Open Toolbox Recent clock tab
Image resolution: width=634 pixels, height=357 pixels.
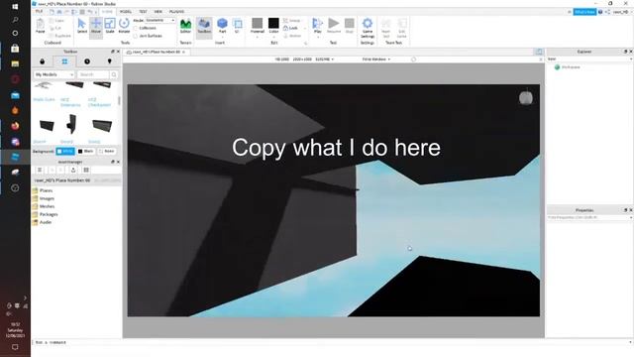(x=87, y=61)
